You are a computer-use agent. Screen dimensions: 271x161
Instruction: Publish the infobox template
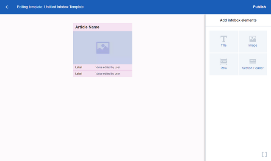pos(259,7)
